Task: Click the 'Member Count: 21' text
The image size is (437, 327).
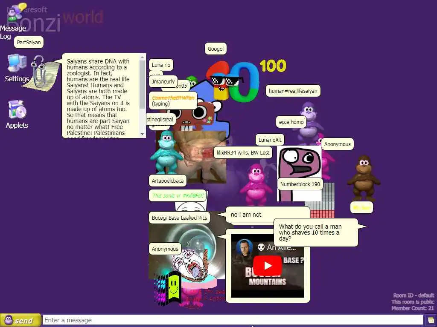Action: 413,308
